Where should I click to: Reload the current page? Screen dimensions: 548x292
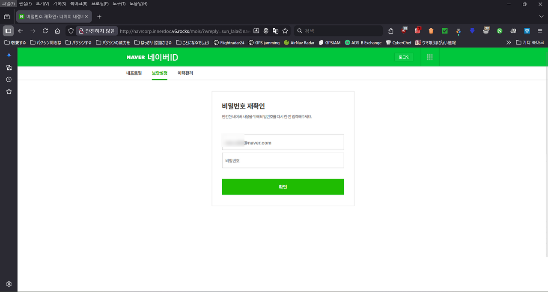(x=45, y=31)
